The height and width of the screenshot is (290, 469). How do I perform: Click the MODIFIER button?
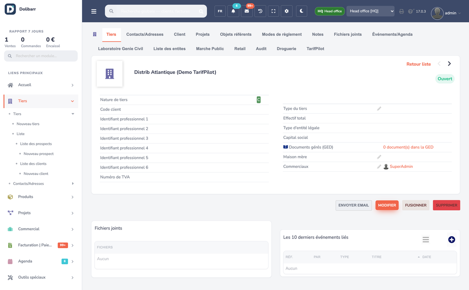[387, 205]
